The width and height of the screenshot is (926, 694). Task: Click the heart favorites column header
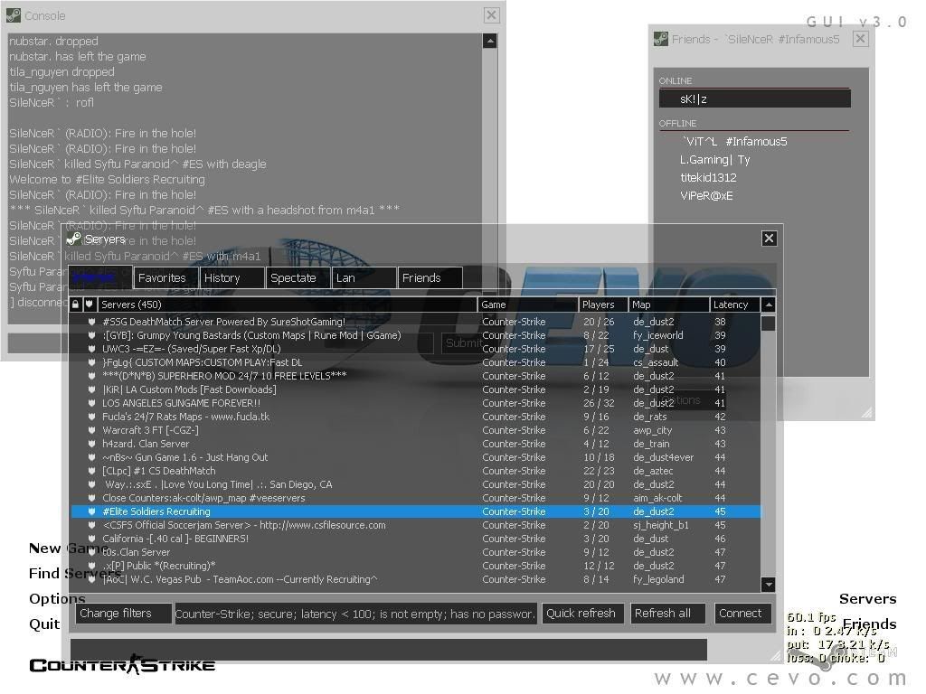[x=89, y=305]
